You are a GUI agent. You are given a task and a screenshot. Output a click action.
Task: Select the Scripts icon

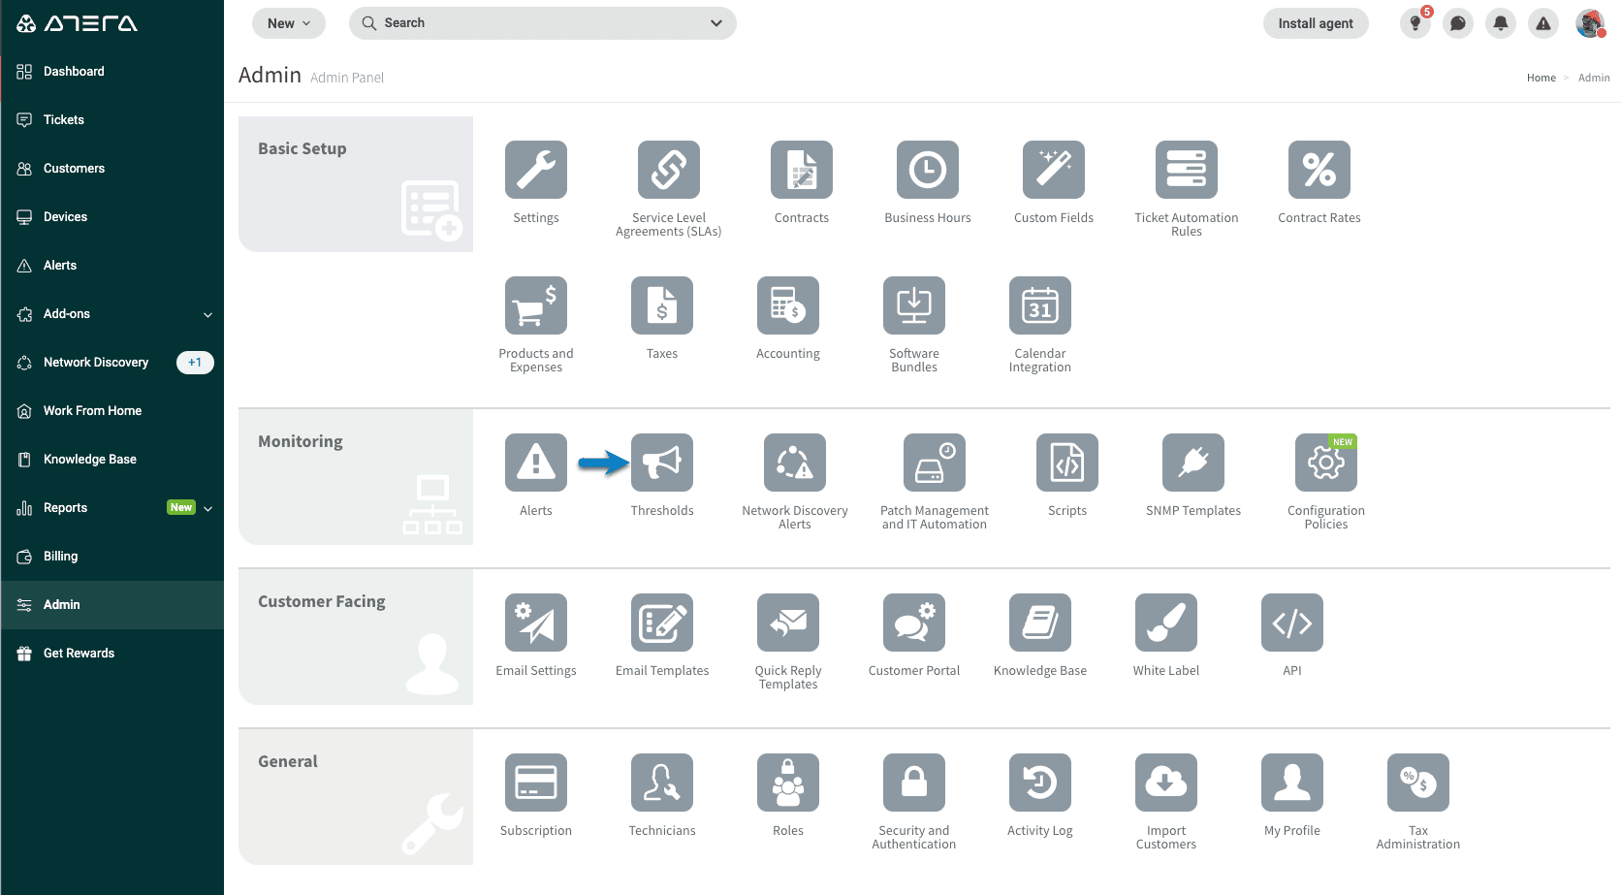1067,463
